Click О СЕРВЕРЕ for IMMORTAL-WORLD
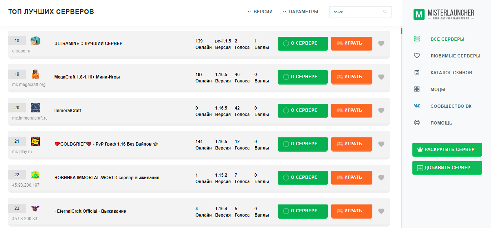Viewport: 491px width, 228px height. coord(303,178)
